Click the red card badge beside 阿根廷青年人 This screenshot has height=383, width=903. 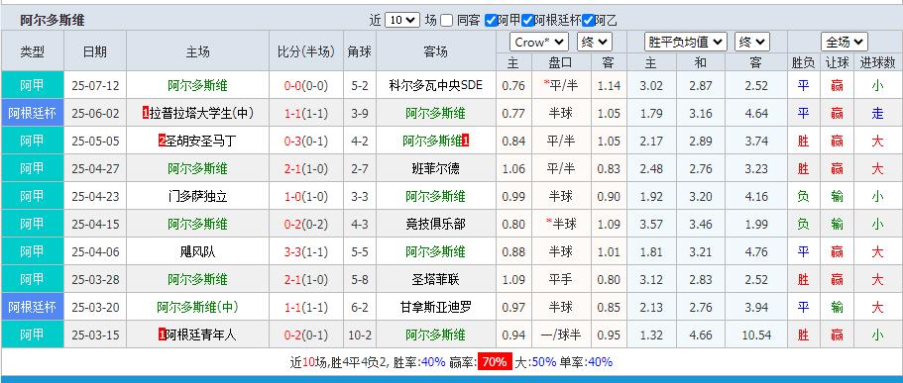162,335
